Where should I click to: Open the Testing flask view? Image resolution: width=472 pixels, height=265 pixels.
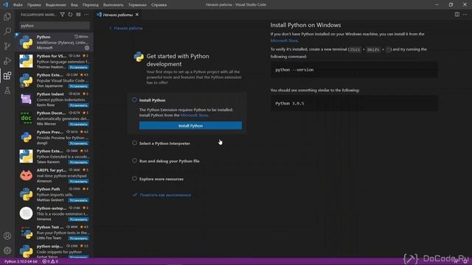(7, 90)
